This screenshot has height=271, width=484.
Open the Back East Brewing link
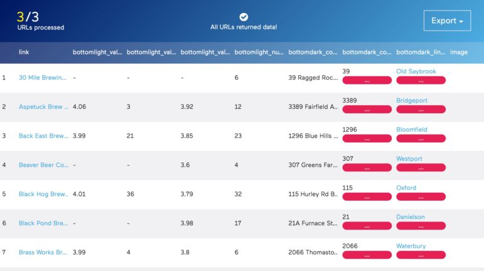pyautogui.click(x=43, y=136)
